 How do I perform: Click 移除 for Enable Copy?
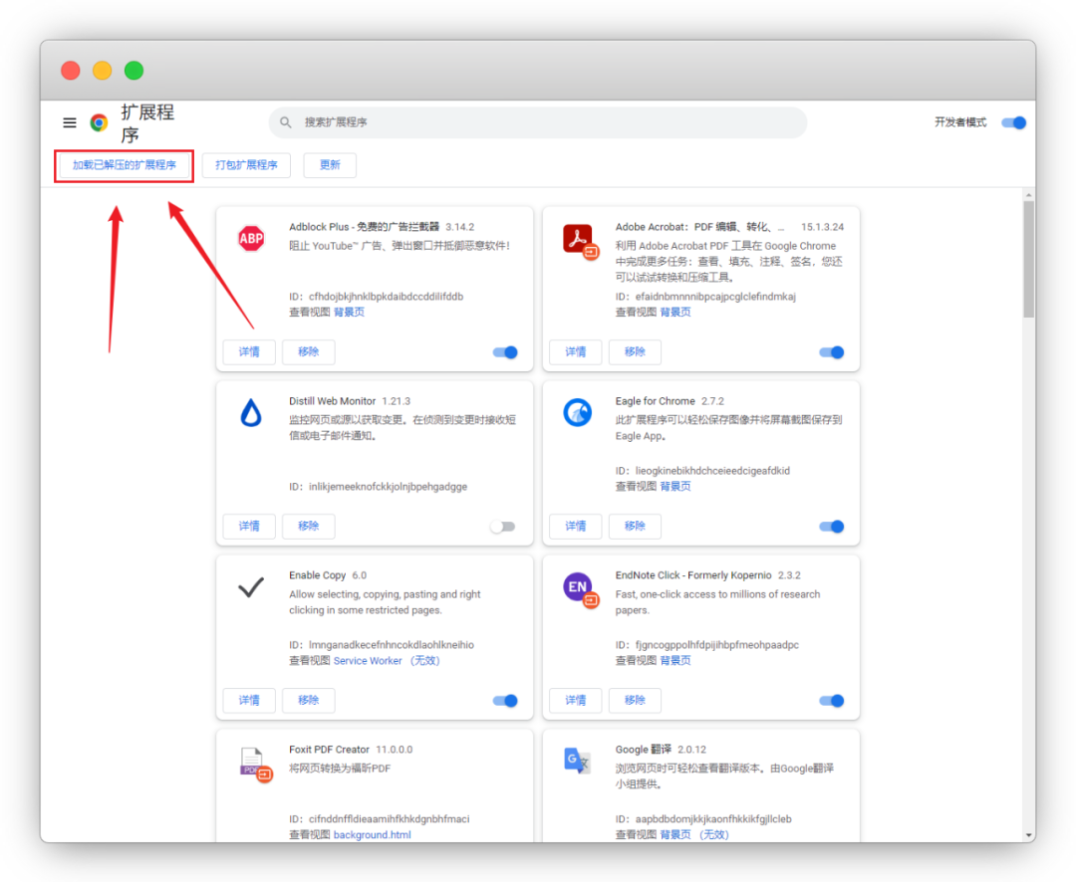point(308,700)
